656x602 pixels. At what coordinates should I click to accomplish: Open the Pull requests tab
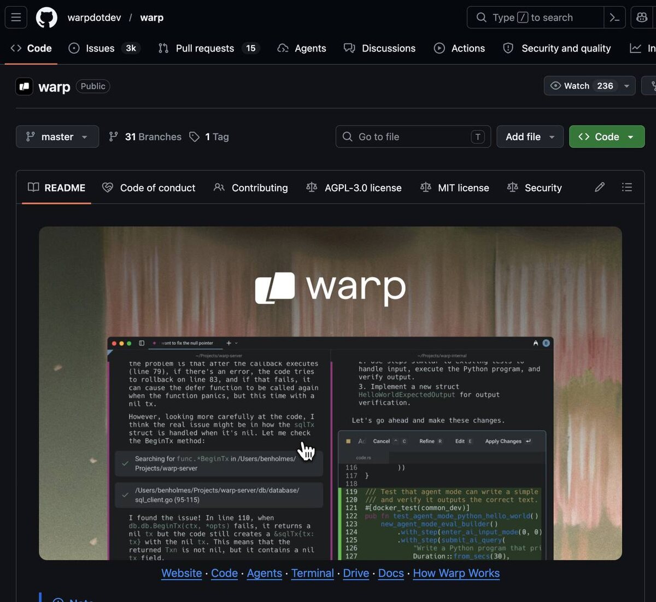click(x=208, y=48)
